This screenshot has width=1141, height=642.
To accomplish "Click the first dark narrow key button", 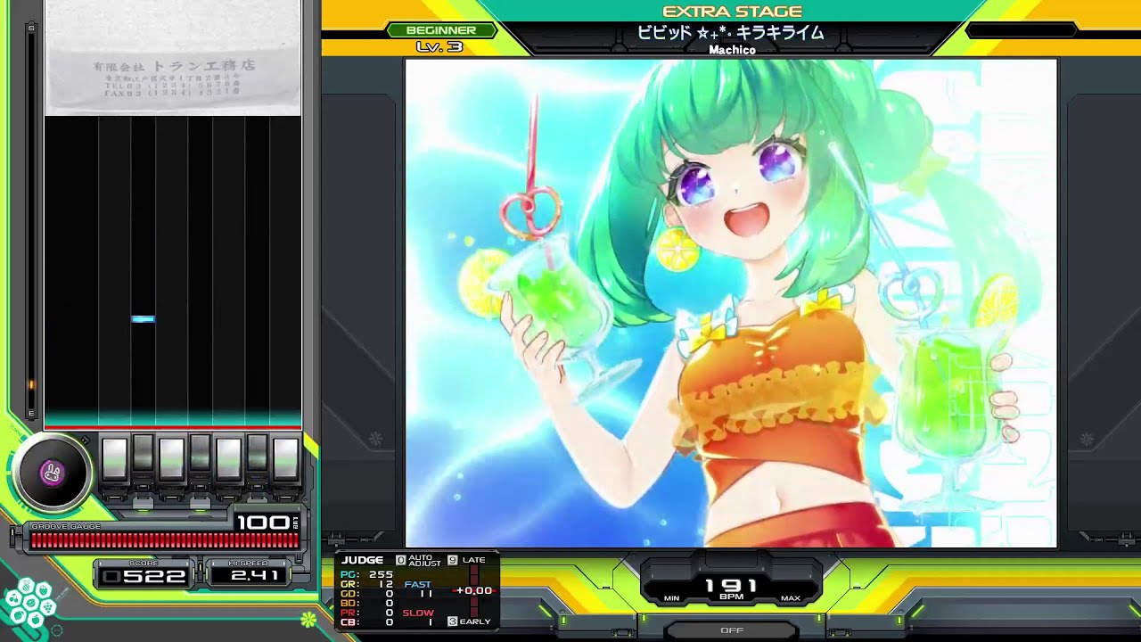I will pyautogui.click(x=144, y=456).
